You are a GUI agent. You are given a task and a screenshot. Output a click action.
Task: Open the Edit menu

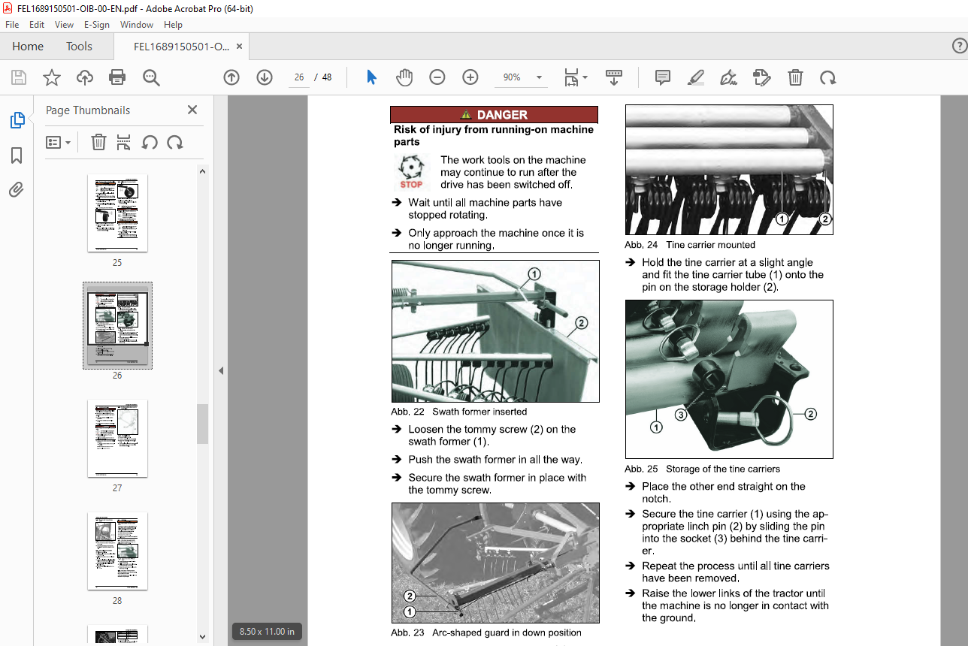(x=37, y=25)
